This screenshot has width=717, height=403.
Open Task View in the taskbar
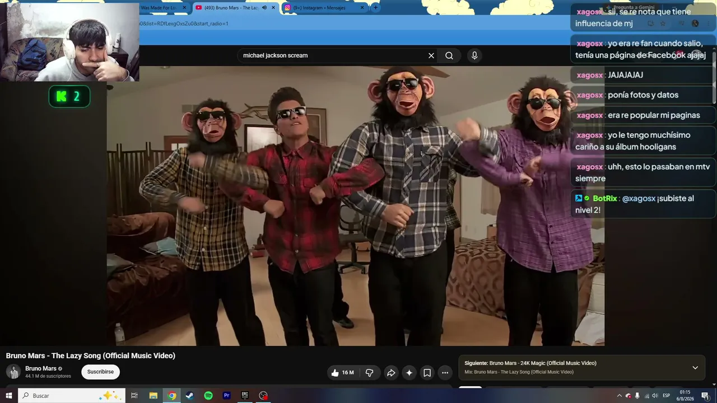(x=134, y=396)
